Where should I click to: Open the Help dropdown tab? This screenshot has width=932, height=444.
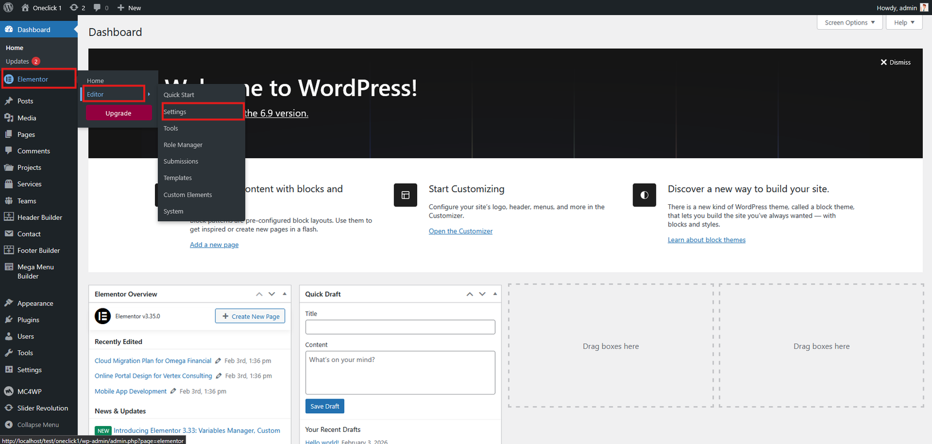tap(903, 23)
